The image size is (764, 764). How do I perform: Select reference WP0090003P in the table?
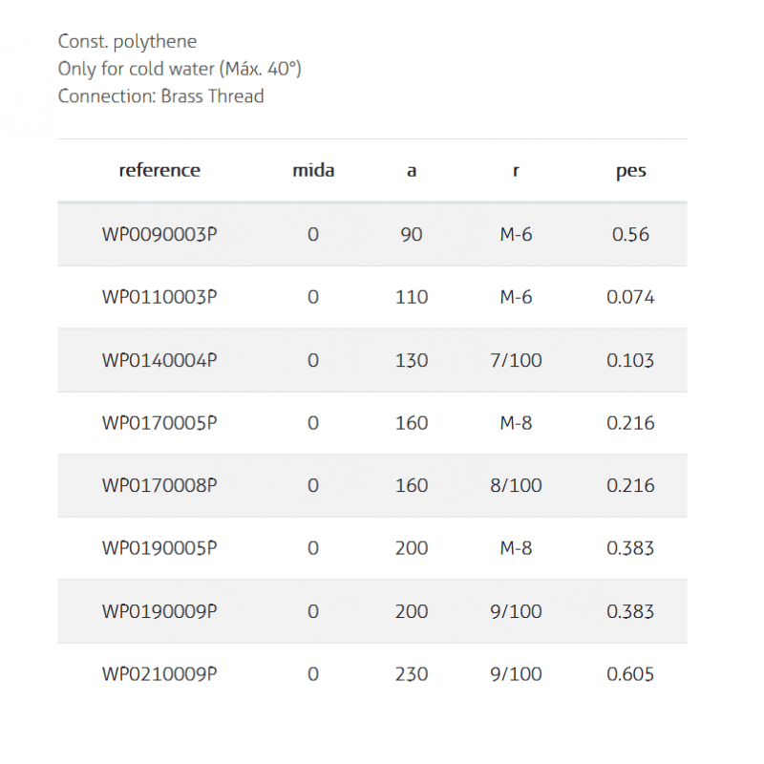pos(159,234)
